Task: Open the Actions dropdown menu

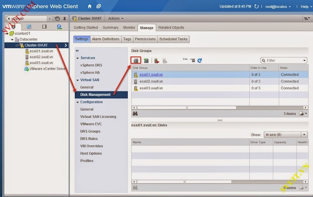Action: [x=115, y=18]
